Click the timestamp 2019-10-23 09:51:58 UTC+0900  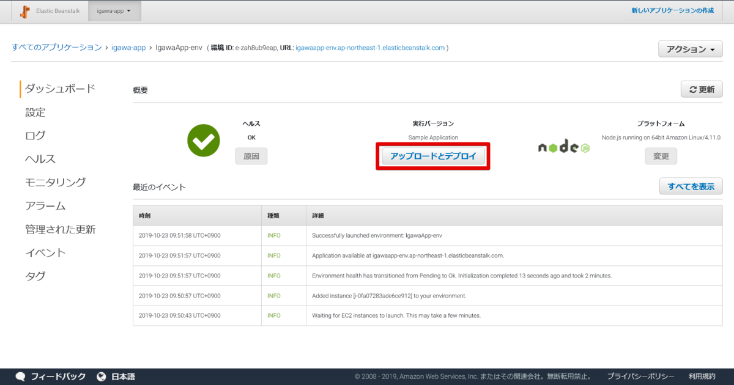[x=179, y=235]
